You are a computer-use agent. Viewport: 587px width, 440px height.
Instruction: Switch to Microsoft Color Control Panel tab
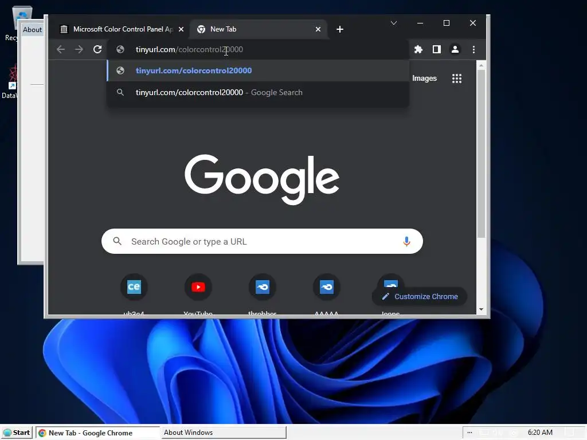(122, 29)
